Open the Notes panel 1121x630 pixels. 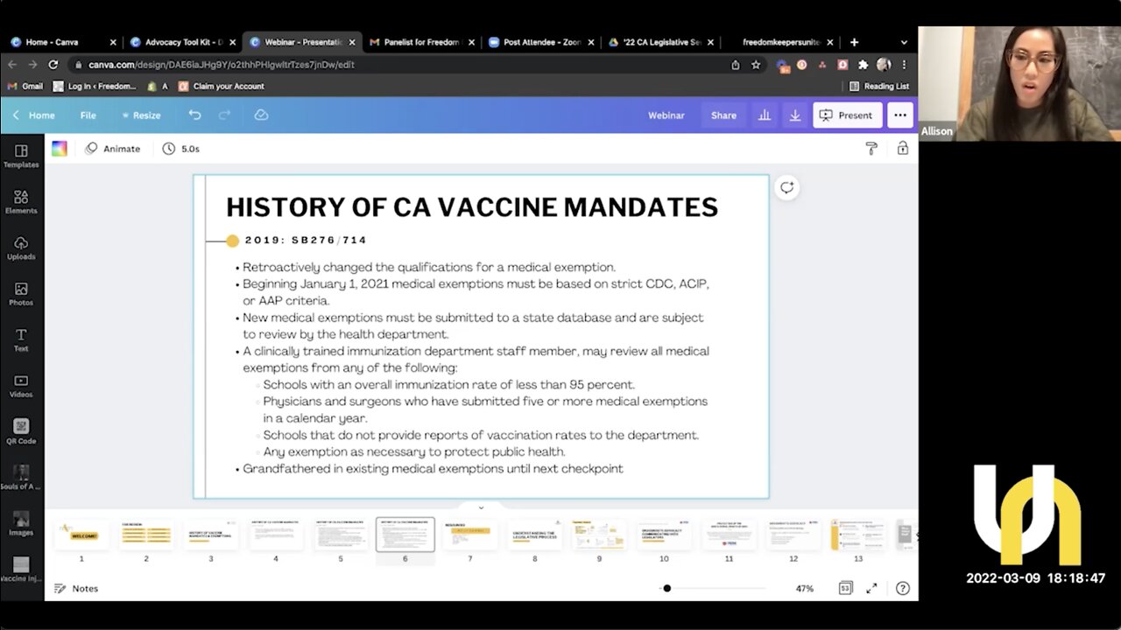pyautogui.click(x=76, y=588)
